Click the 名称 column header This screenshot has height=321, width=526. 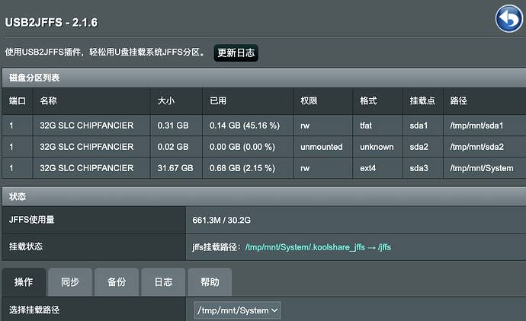(48, 100)
